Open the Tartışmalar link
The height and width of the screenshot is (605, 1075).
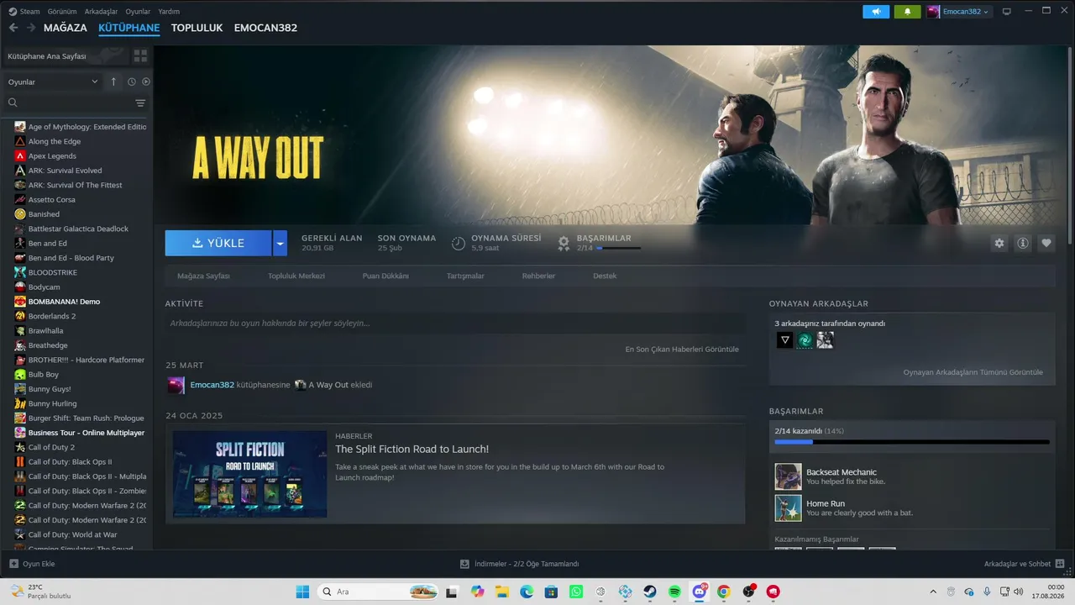coord(465,276)
